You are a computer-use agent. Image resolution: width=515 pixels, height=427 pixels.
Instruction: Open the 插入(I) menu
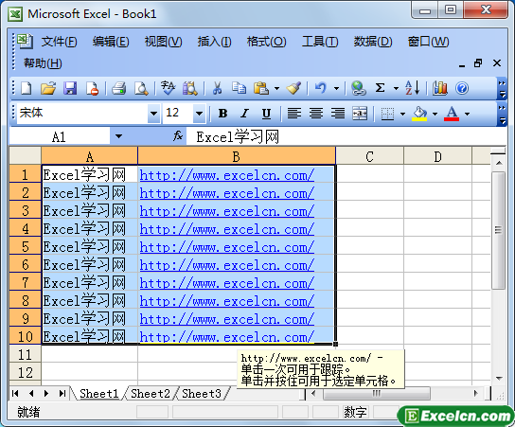[214, 42]
